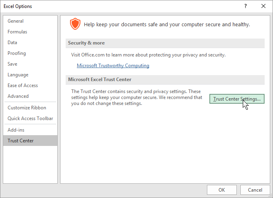Select Quick Access Toolbar options

(30, 118)
